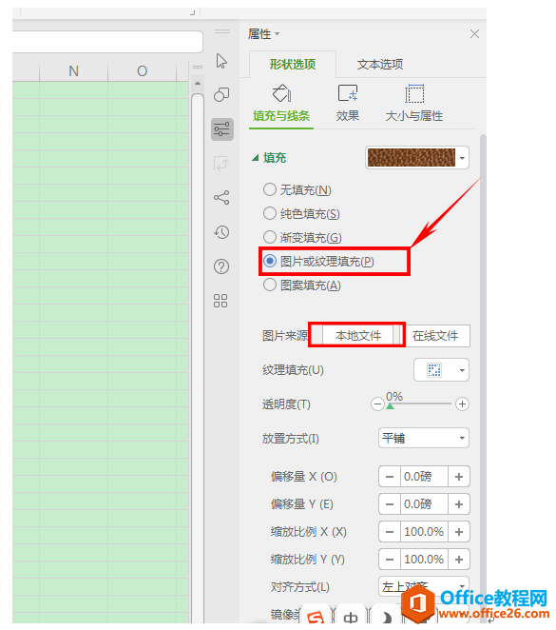This screenshot has height=630, width=556.
Task: Click the grayed transform icon in sidebar
Action: pyautogui.click(x=221, y=163)
